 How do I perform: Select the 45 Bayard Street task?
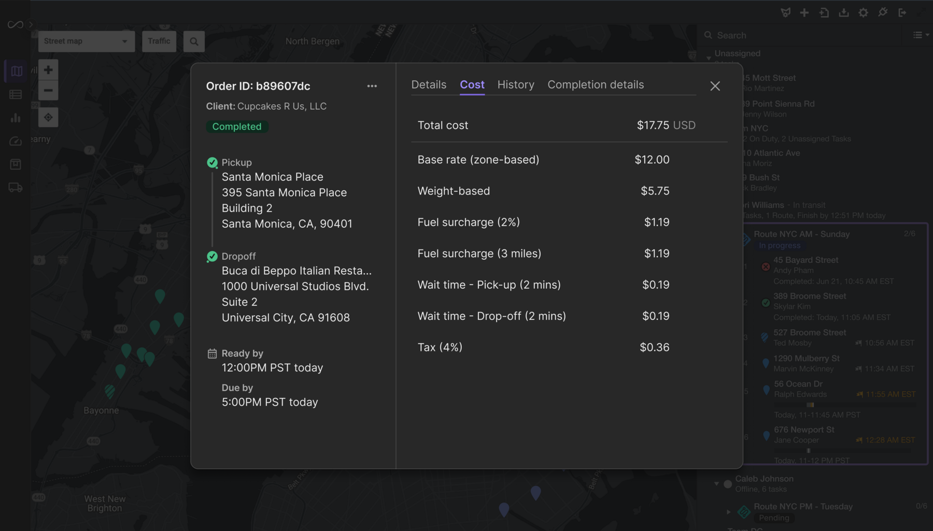pos(835,271)
